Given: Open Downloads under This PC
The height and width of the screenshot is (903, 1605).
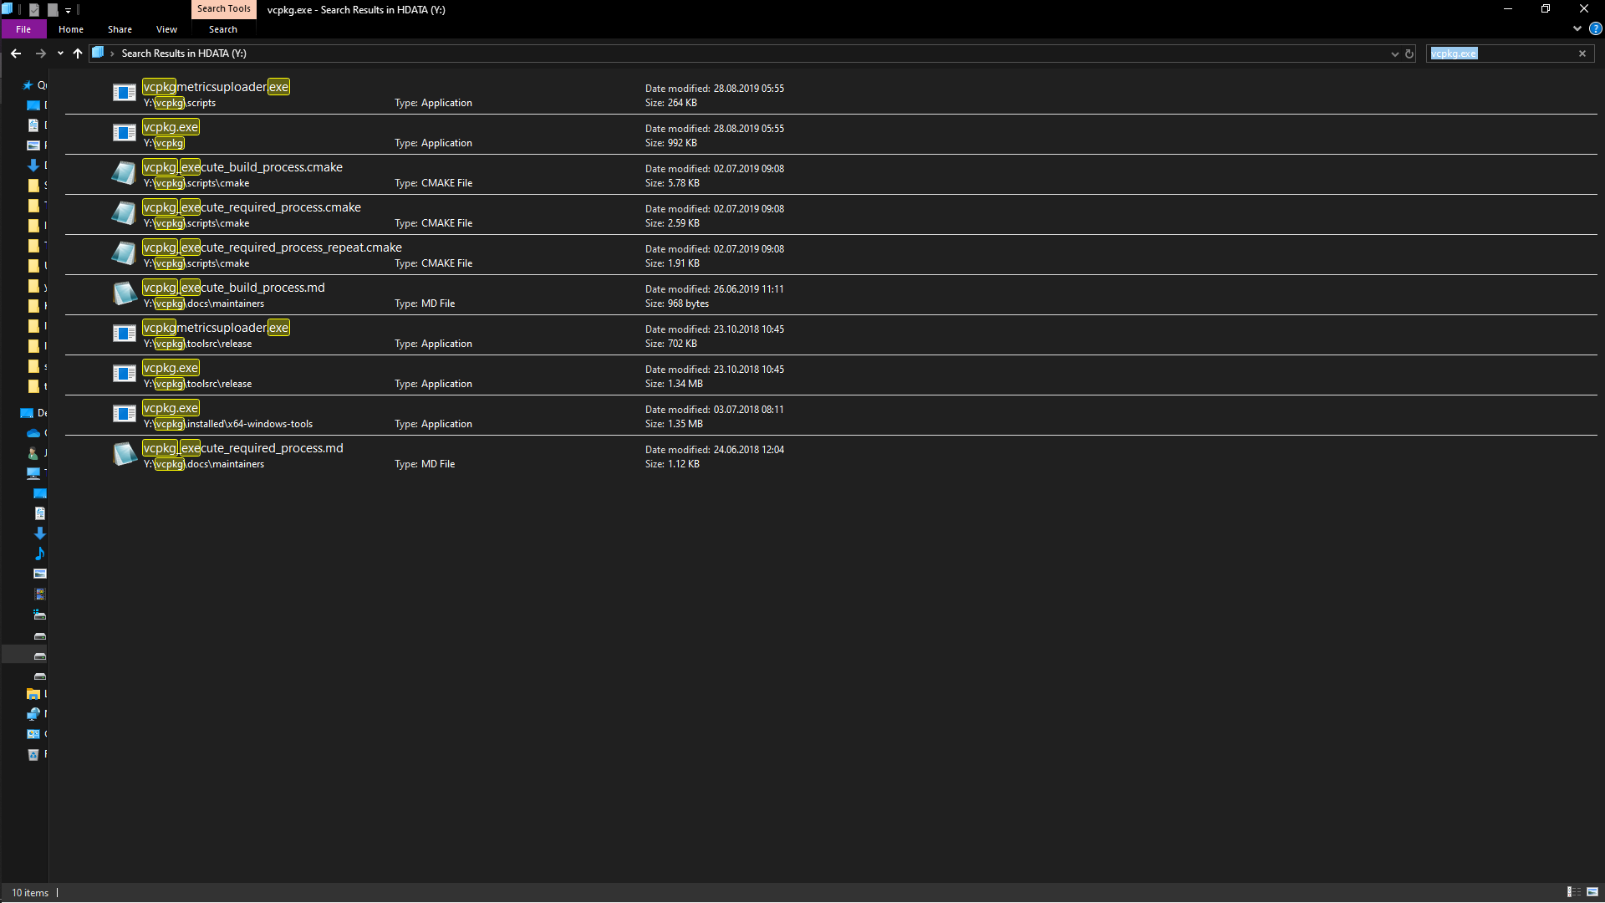Looking at the screenshot, I should (40, 533).
